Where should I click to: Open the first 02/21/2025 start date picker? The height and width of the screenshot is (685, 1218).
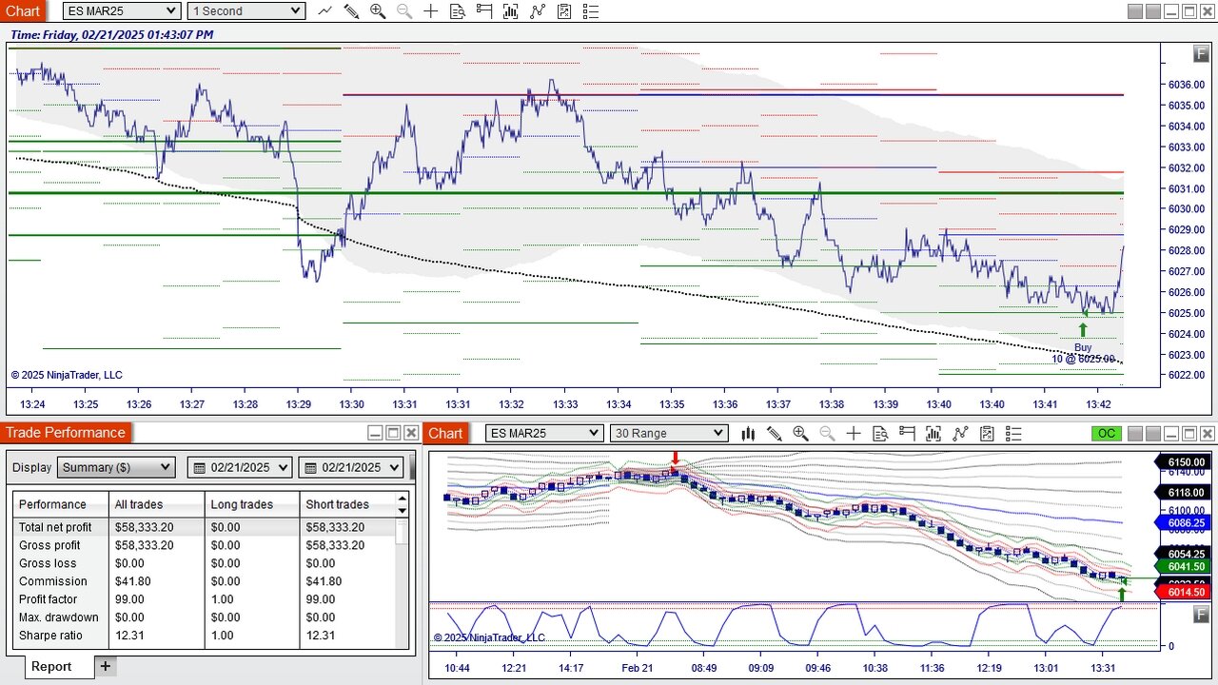(240, 467)
